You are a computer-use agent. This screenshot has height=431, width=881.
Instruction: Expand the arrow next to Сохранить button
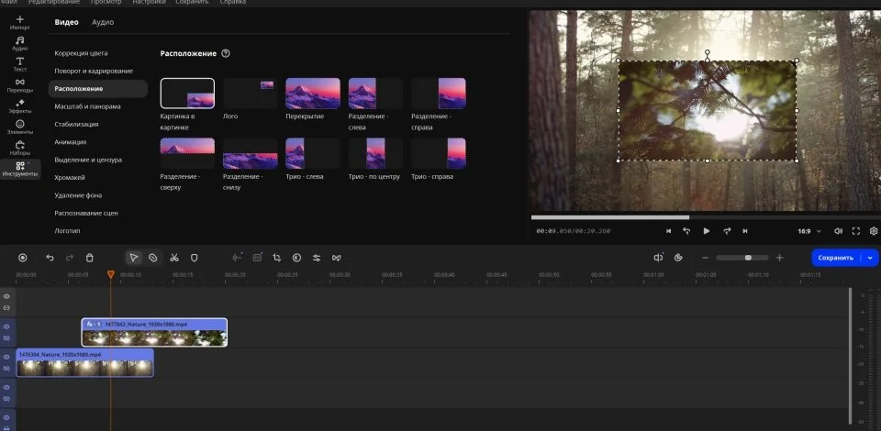[870, 258]
